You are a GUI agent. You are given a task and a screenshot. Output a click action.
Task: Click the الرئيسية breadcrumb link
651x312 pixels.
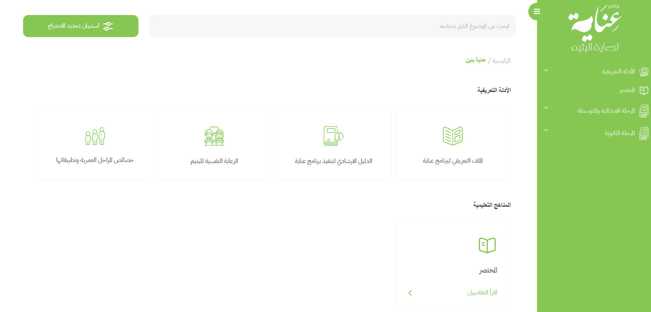click(x=501, y=61)
